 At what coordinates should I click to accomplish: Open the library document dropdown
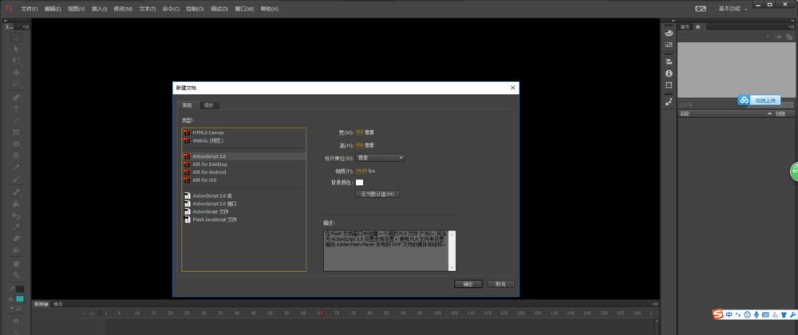[x=725, y=37]
